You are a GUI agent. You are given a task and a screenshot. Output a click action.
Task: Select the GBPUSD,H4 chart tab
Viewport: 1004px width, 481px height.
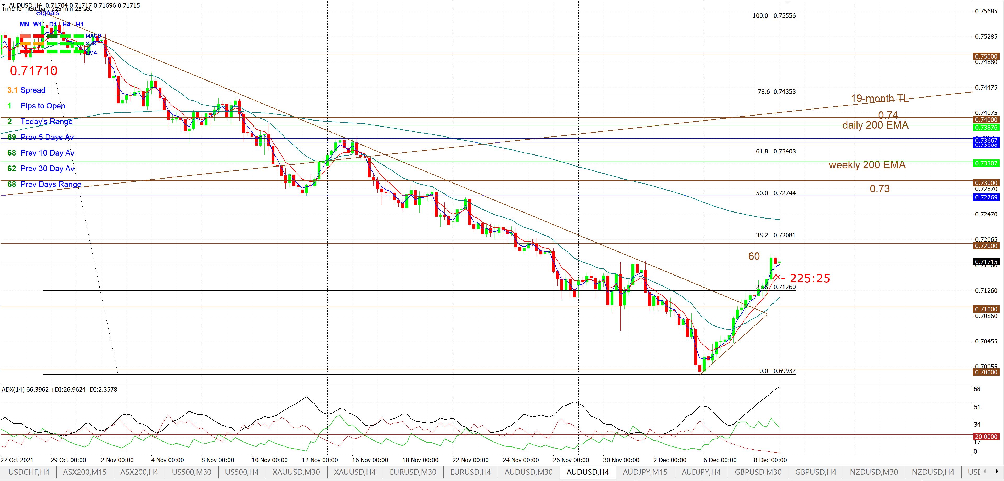(x=815, y=472)
